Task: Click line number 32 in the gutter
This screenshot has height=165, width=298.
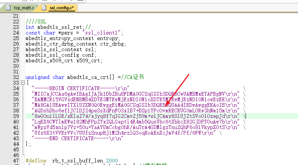Action: (x=16, y=77)
